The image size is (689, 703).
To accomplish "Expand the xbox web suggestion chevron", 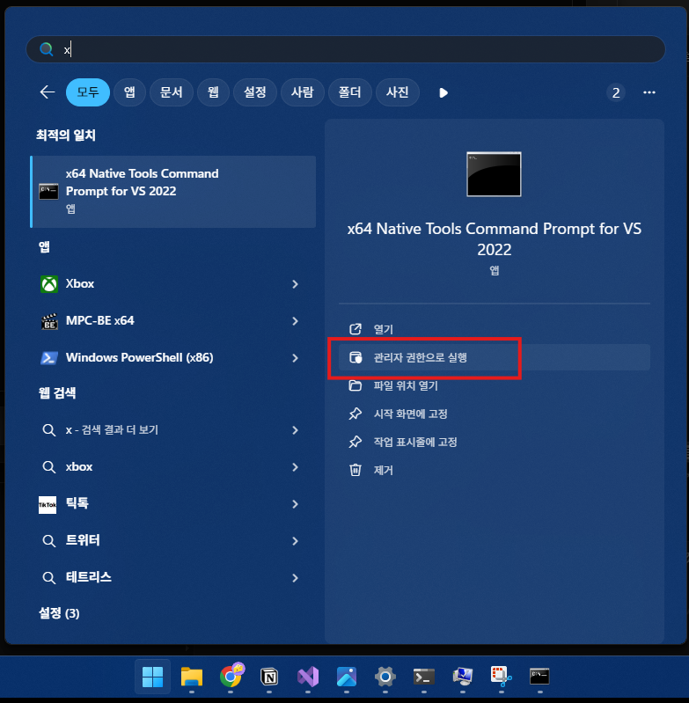I will 295,467.
